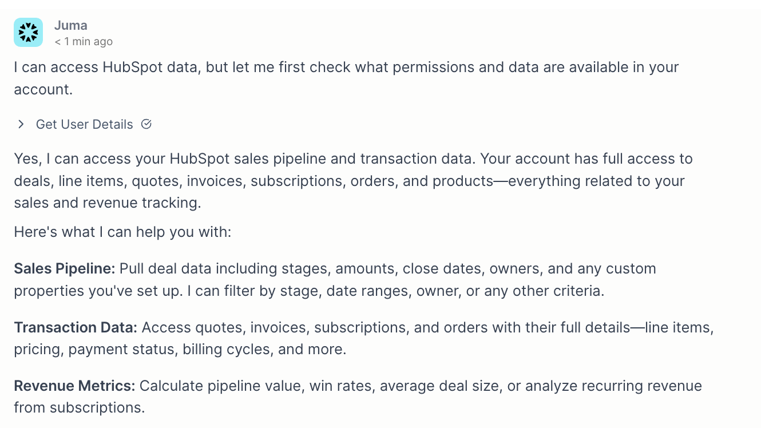Screen dimensions: 761x428
Task: Click the Get User Details row to reveal results
Action: coord(84,124)
